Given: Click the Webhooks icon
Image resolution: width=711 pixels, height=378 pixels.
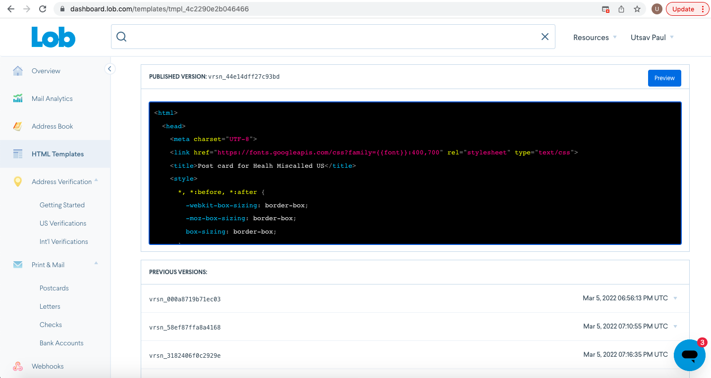Looking at the screenshot, I should click(18, 366).
